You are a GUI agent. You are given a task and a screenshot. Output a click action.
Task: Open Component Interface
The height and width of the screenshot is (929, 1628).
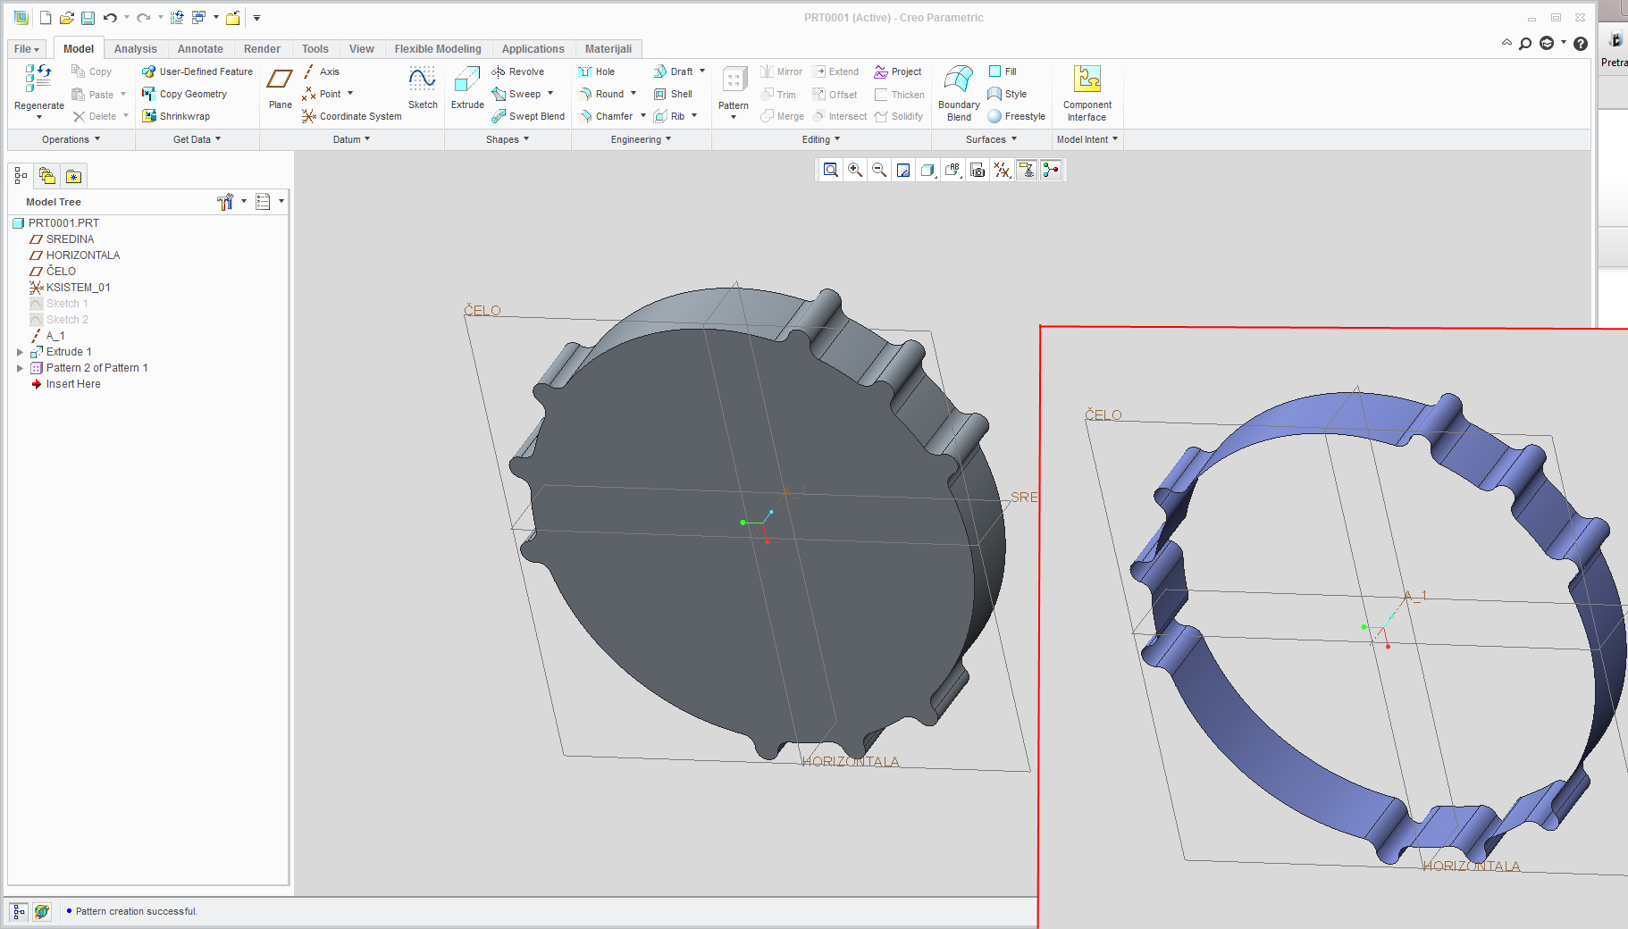[x=1087, y=92]
